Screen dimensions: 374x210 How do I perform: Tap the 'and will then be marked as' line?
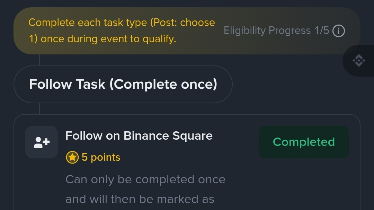140,199
